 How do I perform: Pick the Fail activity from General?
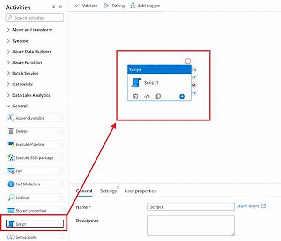(x=19, y=171)
